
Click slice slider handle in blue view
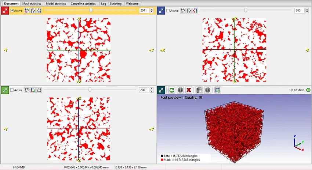[x=246, y=10]
